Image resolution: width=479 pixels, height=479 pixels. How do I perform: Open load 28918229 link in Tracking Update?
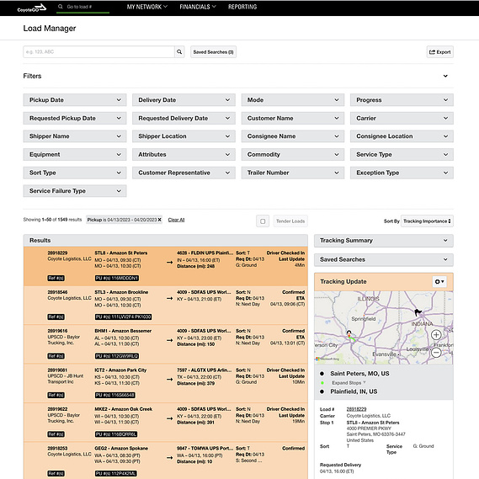pos(356,409)
